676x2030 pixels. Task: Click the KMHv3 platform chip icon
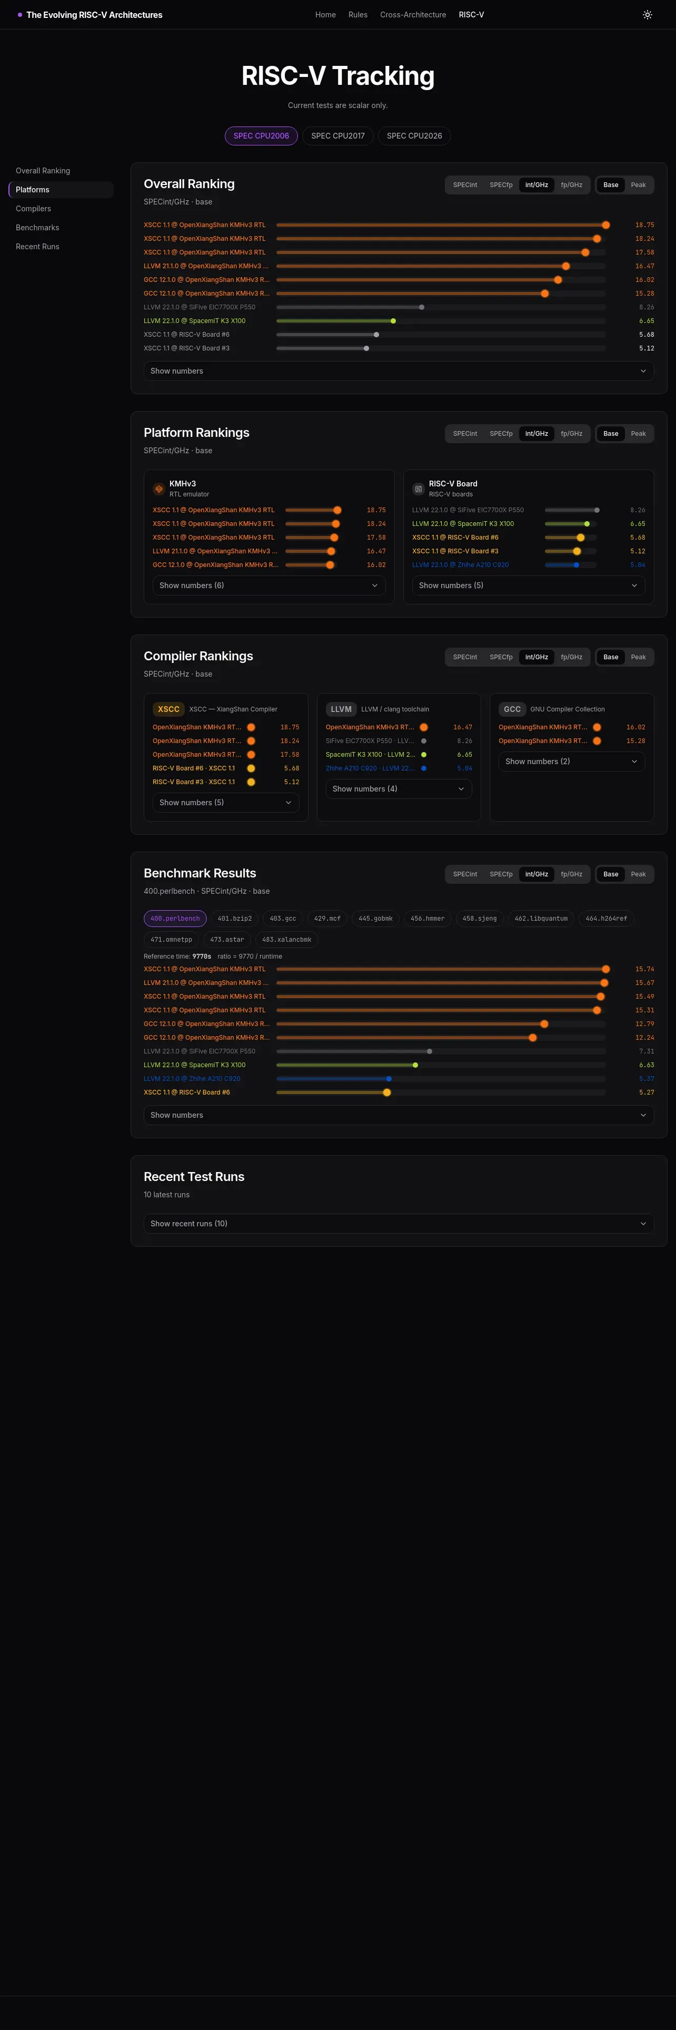(x=159, y=489)
